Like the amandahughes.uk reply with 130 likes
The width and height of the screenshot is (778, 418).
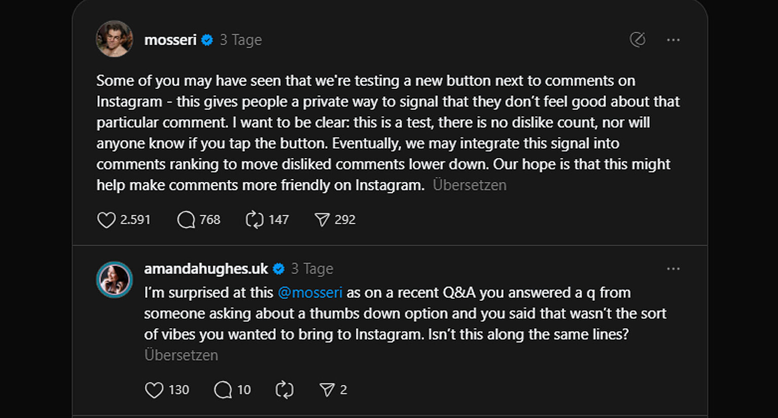tap(154, 390)
